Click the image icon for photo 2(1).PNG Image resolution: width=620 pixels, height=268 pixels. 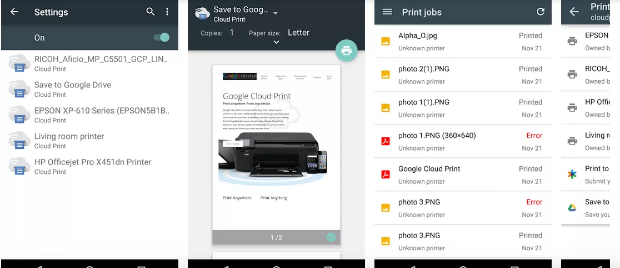[386, 75]
